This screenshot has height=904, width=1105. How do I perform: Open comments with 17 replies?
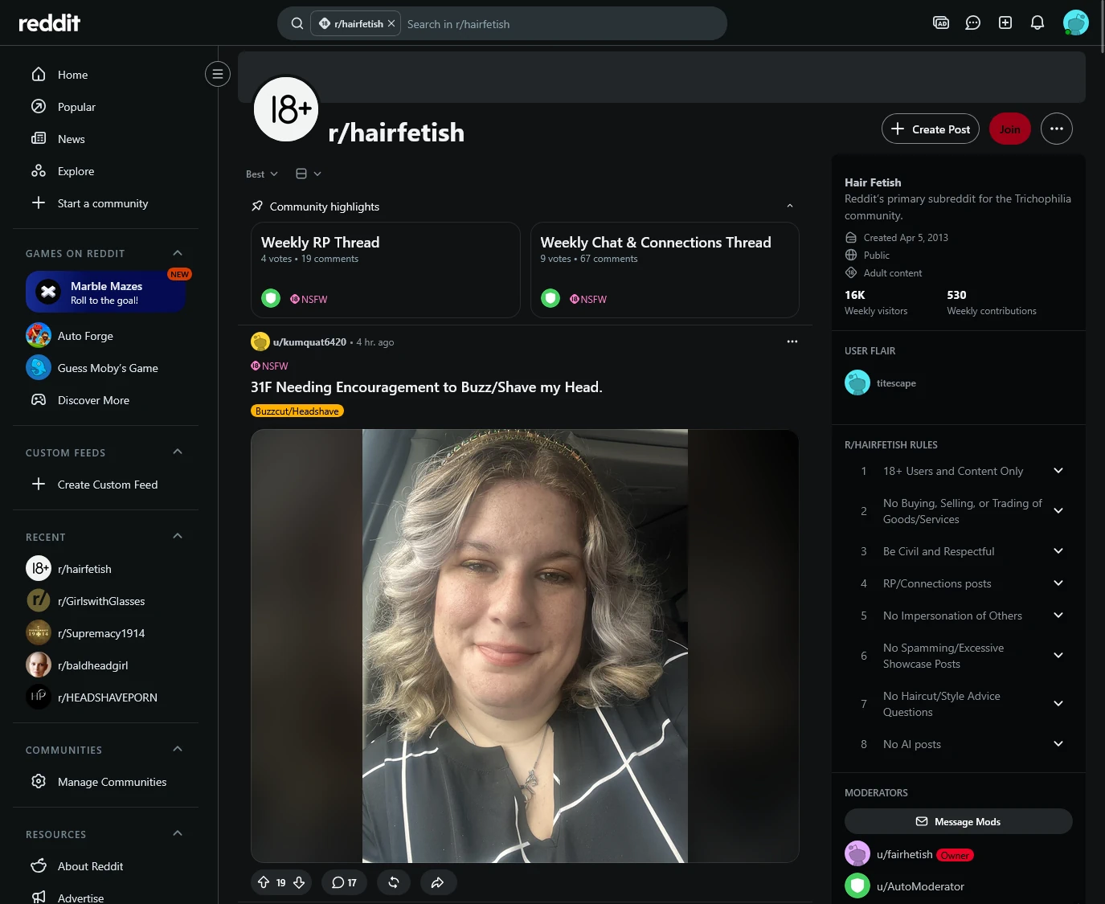point(344,882)
